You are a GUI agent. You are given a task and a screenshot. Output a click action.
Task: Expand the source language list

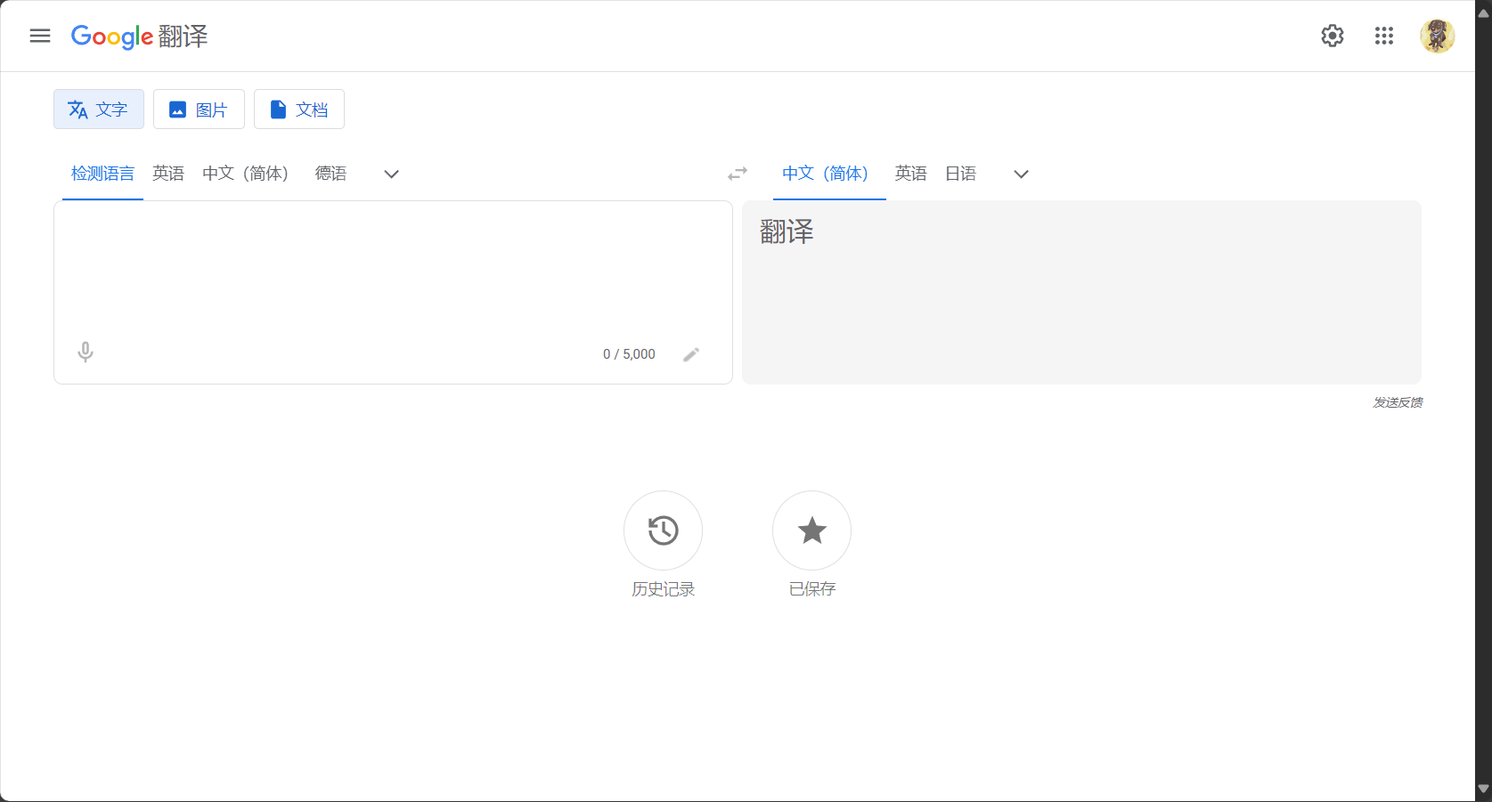[391, 174]
